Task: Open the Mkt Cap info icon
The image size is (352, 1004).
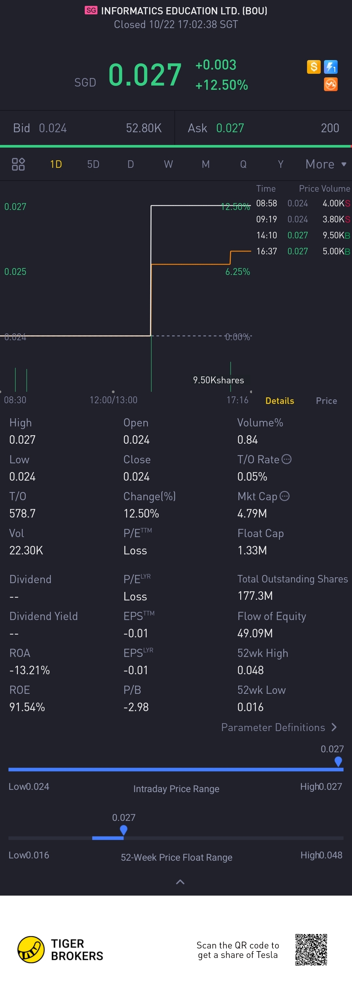Action: click(285, 496)
